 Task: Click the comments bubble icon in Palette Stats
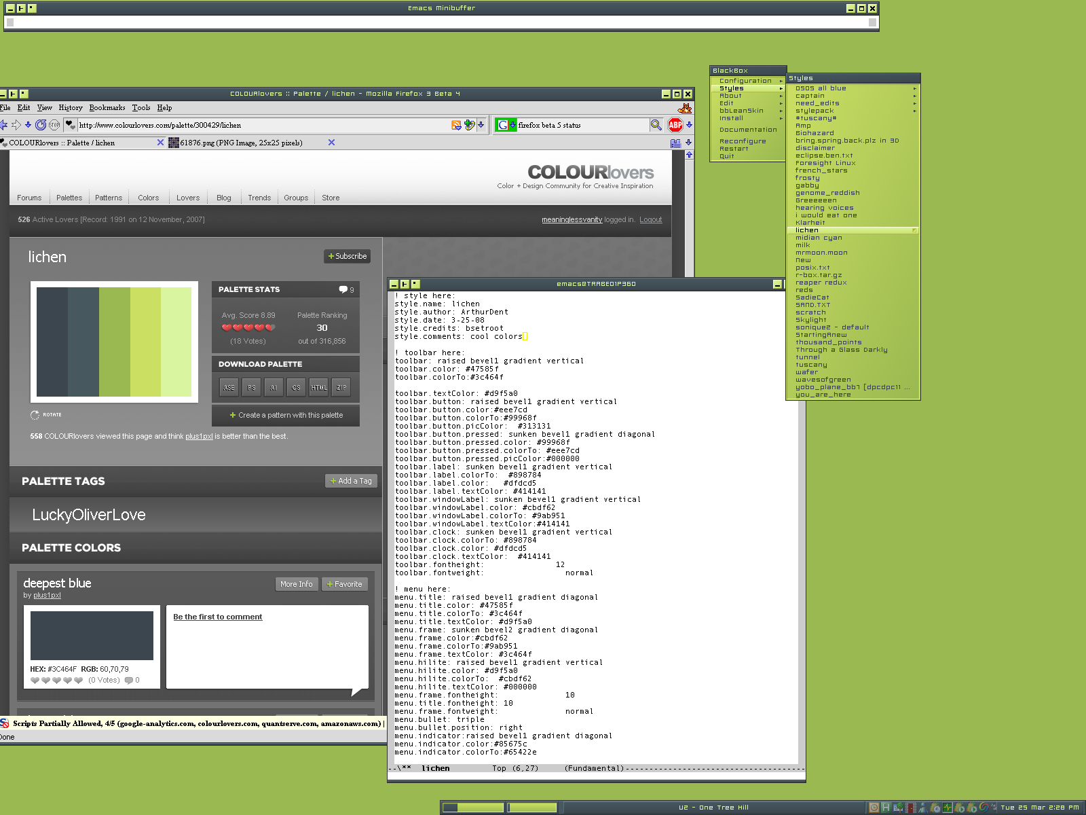click(343, 289)
